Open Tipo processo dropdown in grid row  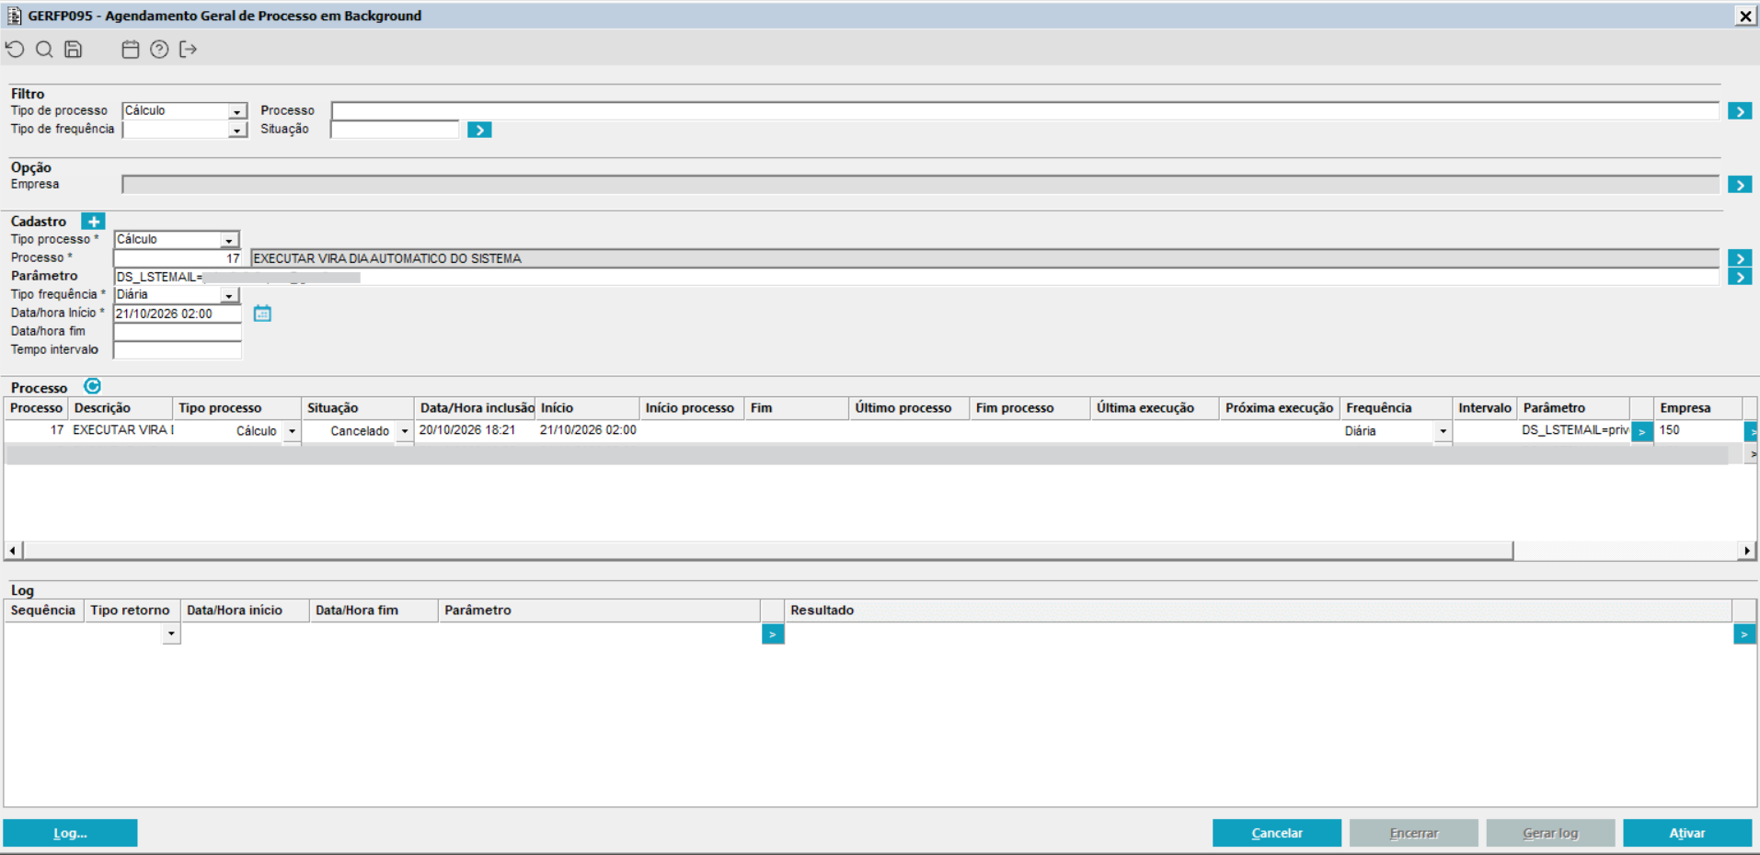pyautogui.click(x=293, y=431)
